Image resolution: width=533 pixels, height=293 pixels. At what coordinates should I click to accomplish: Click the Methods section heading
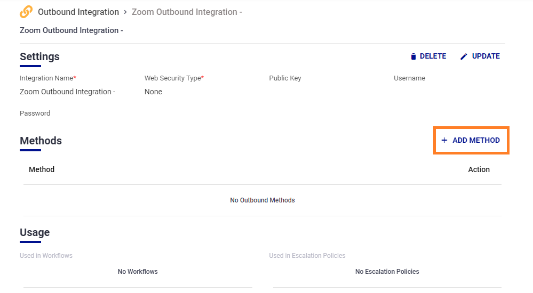pos(41,141)
